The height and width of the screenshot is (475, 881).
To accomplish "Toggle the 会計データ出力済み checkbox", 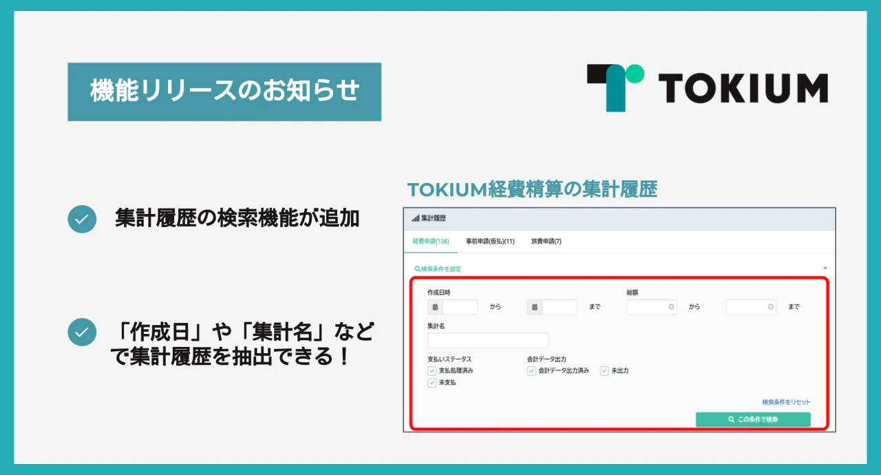I will [531, 371].
